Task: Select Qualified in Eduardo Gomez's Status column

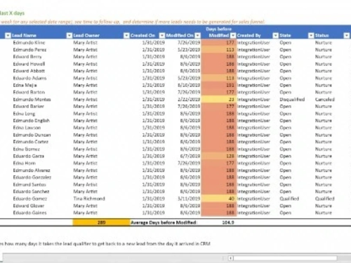Action: coord(325,198)
